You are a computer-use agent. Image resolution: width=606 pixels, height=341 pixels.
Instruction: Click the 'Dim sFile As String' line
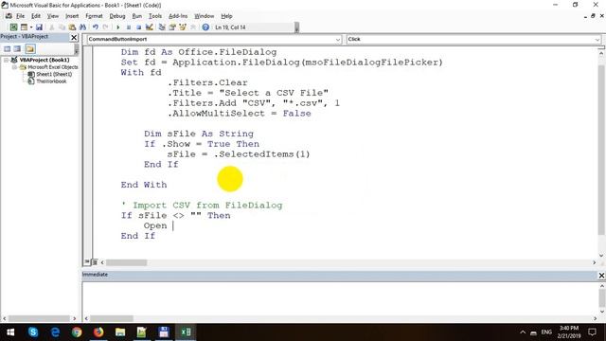pyautogui.click(x=199, y=134)
